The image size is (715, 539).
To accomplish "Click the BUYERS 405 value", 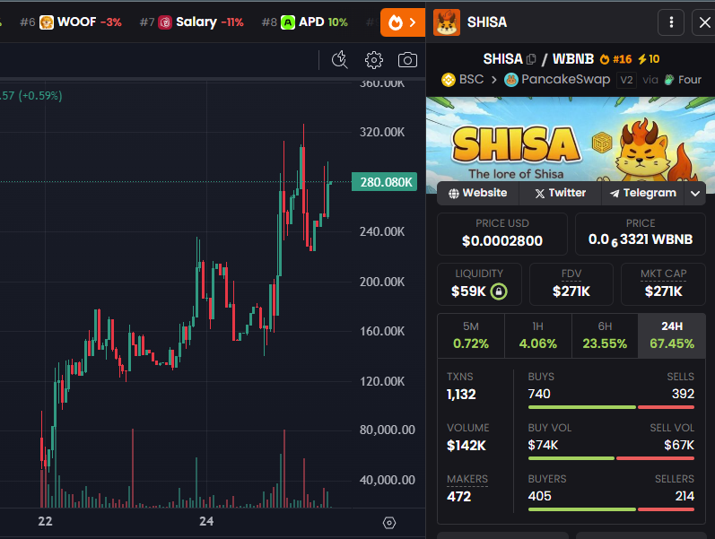I will (x=539, y=496).
